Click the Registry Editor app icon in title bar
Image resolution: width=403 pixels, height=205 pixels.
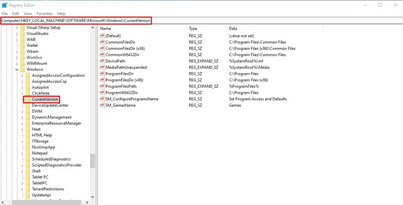click(x=4, y=5)
